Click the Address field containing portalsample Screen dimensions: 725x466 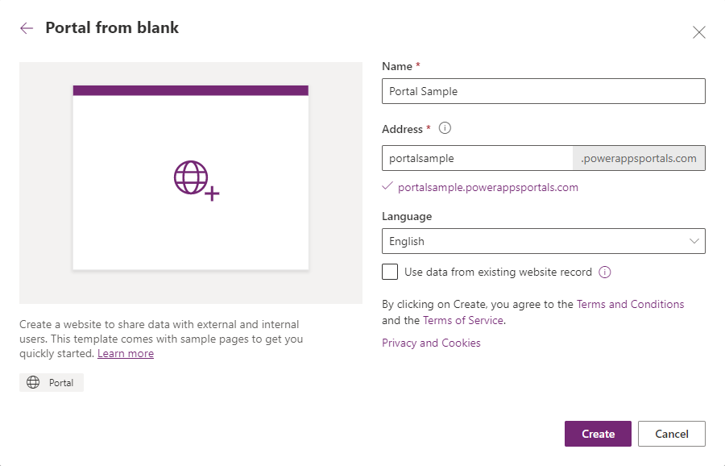click(x=477, y=158)
